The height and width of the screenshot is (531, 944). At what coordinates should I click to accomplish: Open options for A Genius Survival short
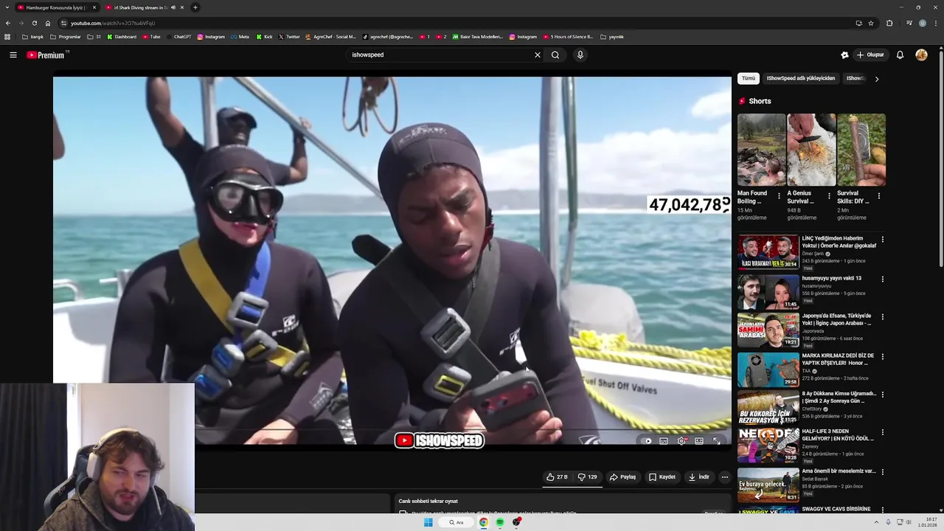[x=829, y=196]
